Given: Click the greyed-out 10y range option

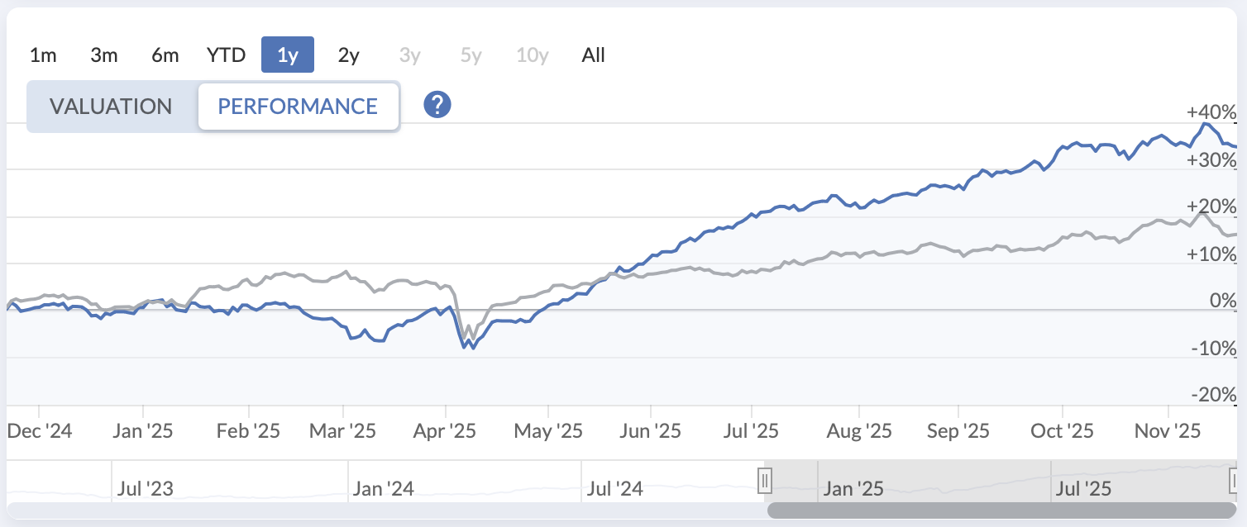Looking at the screenshot, I should 533,55.
